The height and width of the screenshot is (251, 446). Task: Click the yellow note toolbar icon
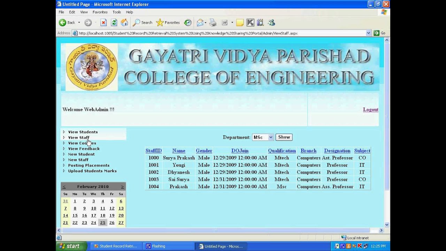point(240,23)
